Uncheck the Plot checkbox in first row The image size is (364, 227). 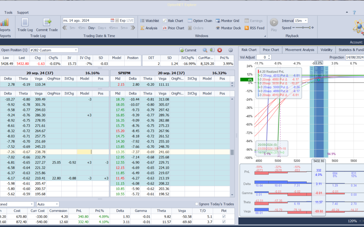point(224,217)
